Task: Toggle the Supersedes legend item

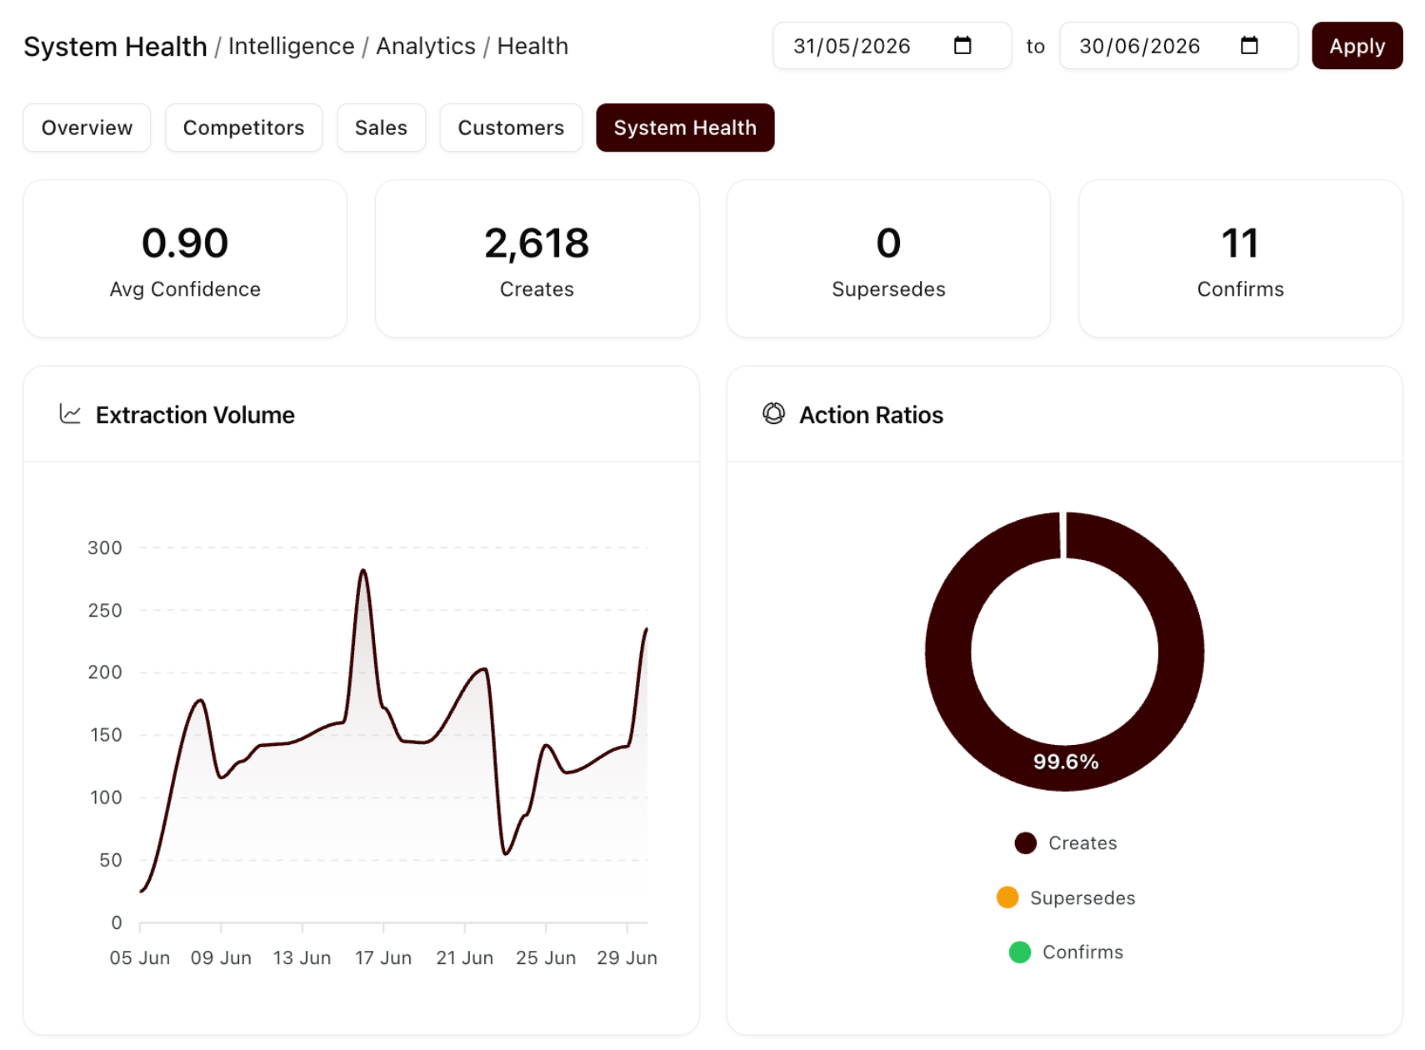Action: (x=1065, y=897)
